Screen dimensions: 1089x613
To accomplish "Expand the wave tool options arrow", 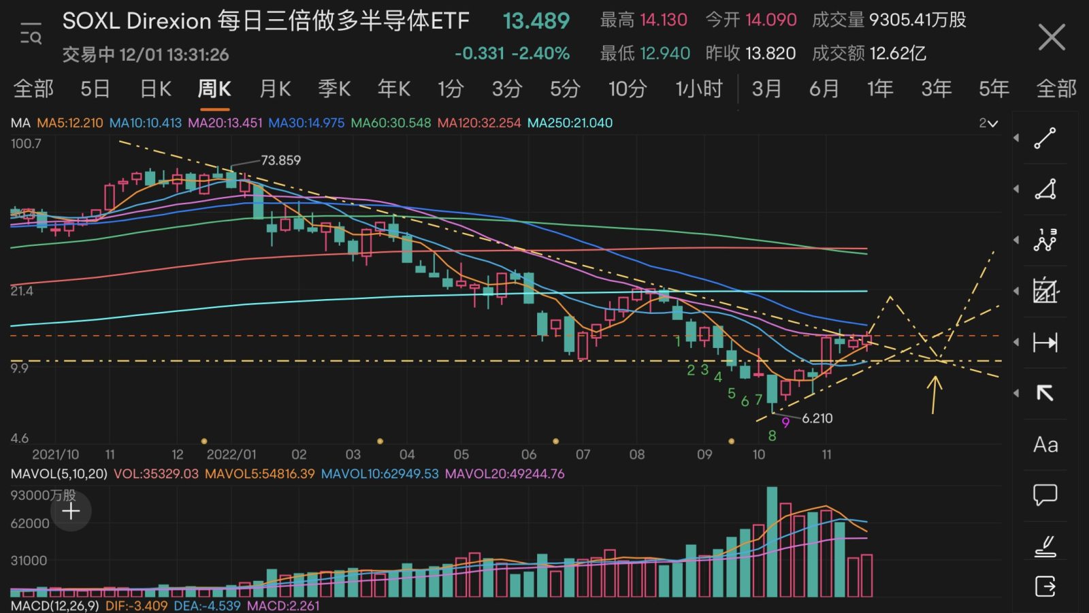I will [x=1016, y=240].
